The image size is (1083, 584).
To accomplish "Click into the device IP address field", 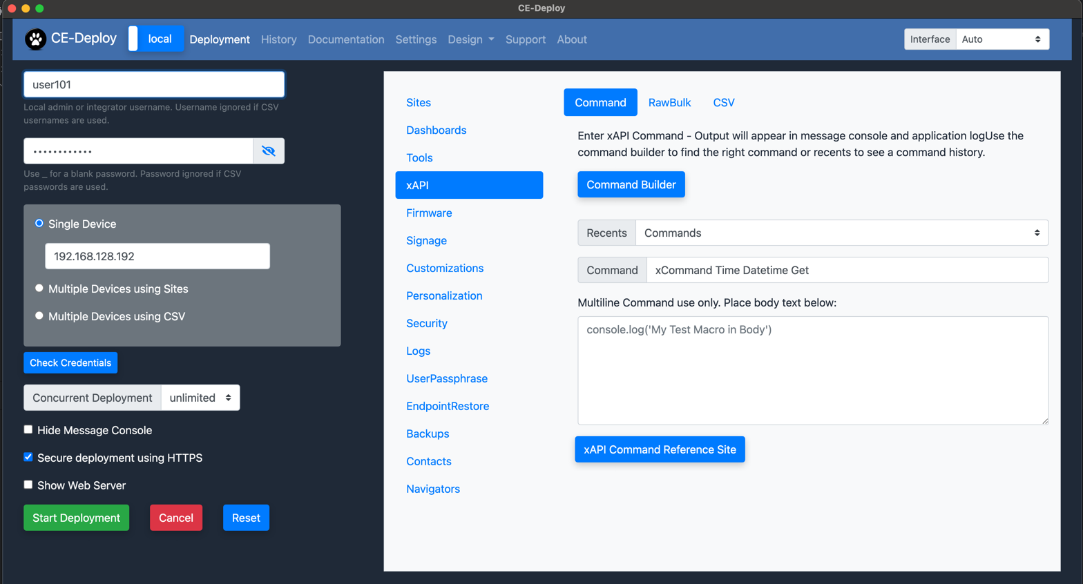I will 157,256.
